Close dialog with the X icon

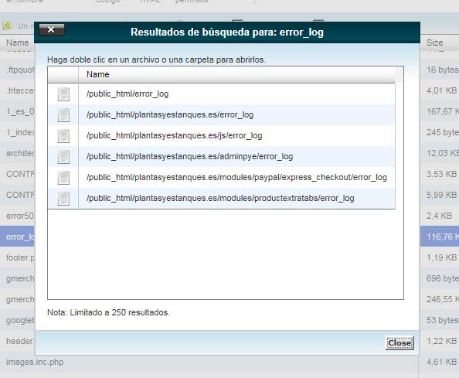tap(52, 29)
